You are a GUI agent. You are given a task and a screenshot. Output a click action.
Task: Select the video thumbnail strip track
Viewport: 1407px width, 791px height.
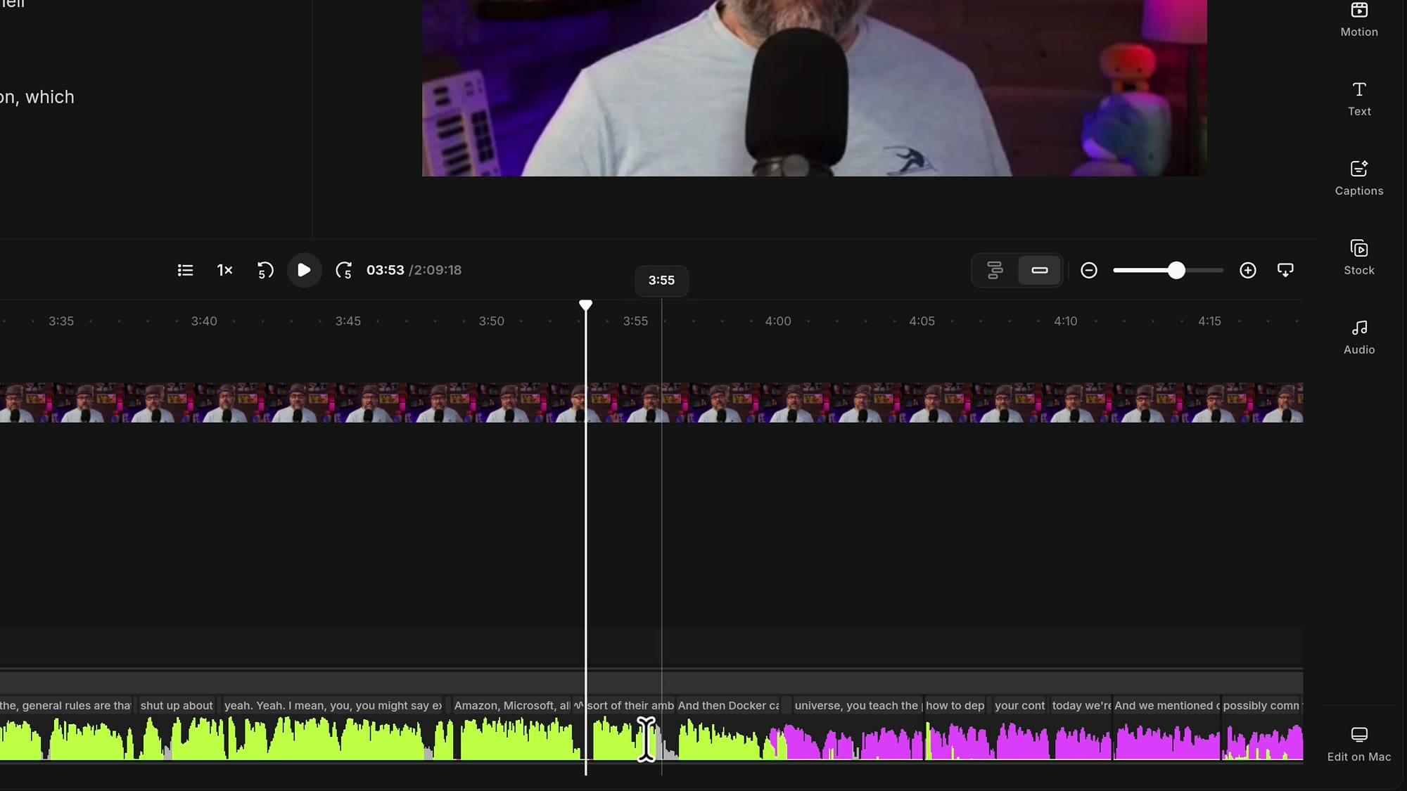tap(651, 402)
